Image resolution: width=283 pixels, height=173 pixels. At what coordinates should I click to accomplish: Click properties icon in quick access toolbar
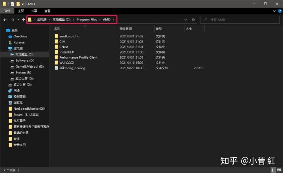tap(12, 4)
